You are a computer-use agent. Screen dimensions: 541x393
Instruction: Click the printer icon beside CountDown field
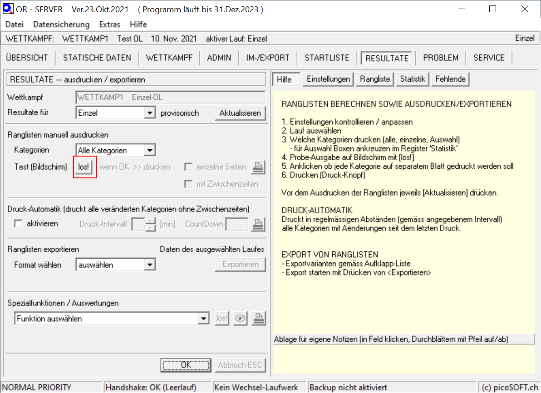[258, 224]
